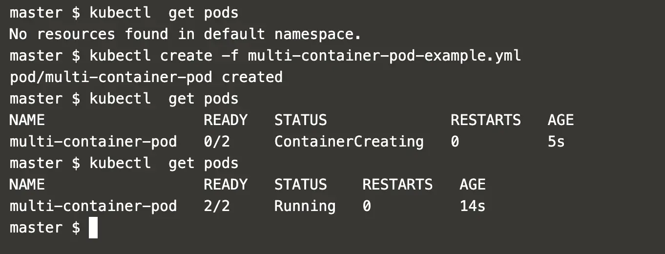
Task: Click the multi-container-pod-example.yml filename
Action: click(385, 56)
